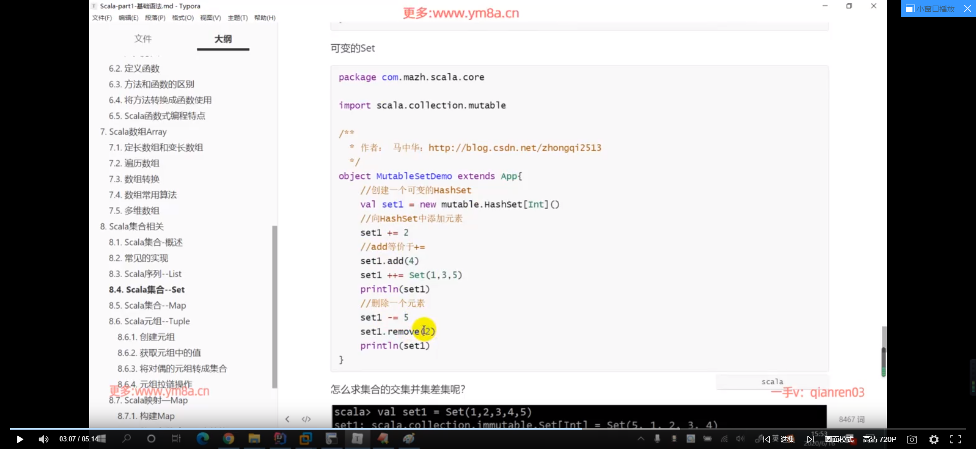Select outline item 7.3 数组转换
The width and height of the screenshot is (976, 449).
coord(134,179)
